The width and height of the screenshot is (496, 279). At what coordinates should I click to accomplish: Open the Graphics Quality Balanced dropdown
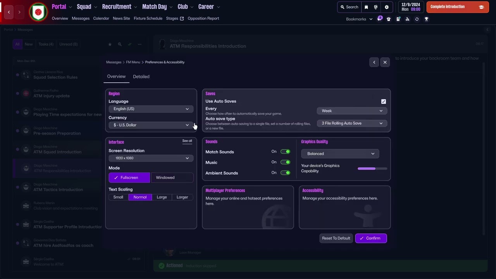click(340, 154)
